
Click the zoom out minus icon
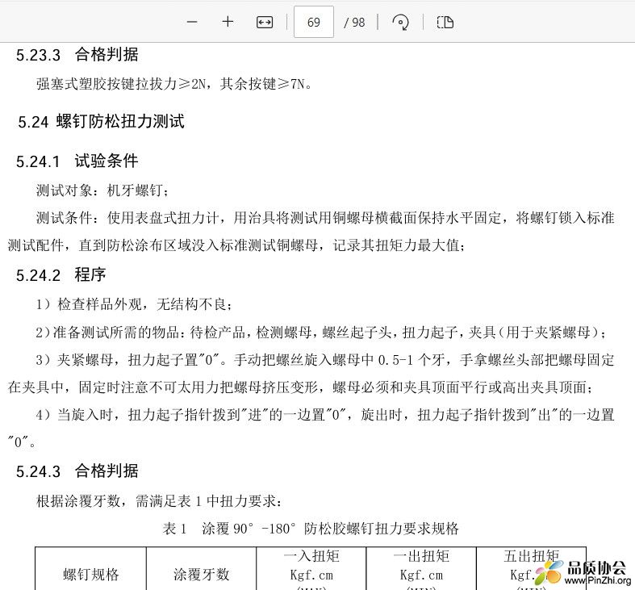point(192,22)
